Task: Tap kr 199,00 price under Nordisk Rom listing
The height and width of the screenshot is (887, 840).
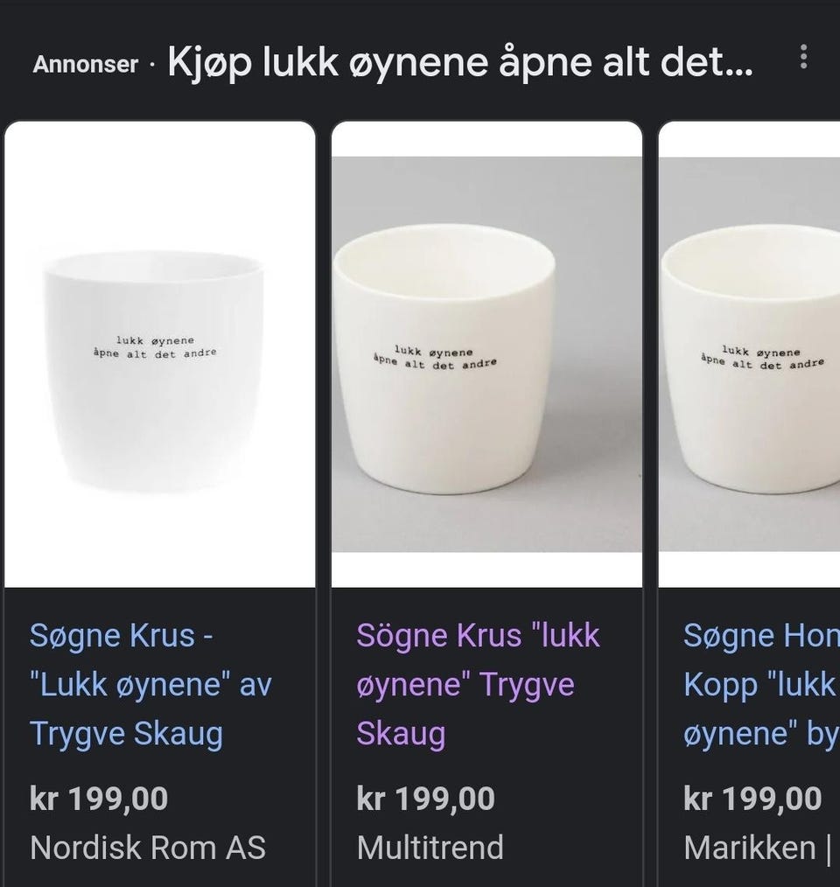Action: tap(99, 798)
